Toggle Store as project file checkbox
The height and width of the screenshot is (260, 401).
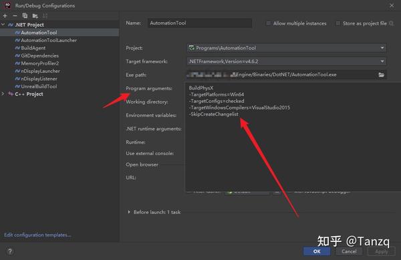(x=338, y=23)
